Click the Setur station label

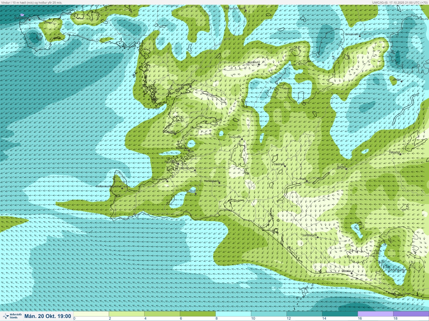point(397,79)
